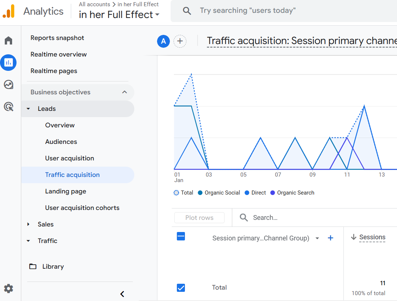The height and width of the screenshot is (301, 397).
Task: Collapse the Business objectives section
Action: coord(124,92)
